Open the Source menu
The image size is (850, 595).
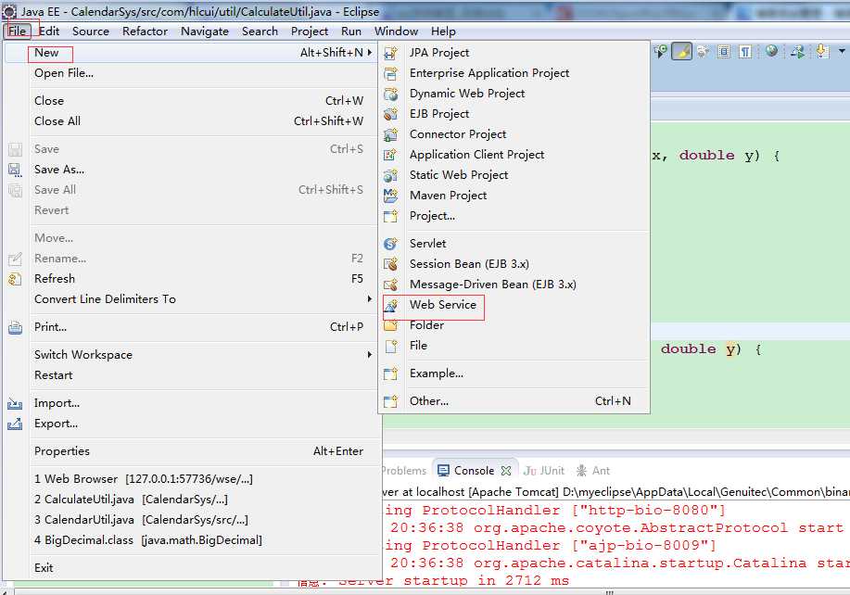pyautogui.click(x=91, y=32)
